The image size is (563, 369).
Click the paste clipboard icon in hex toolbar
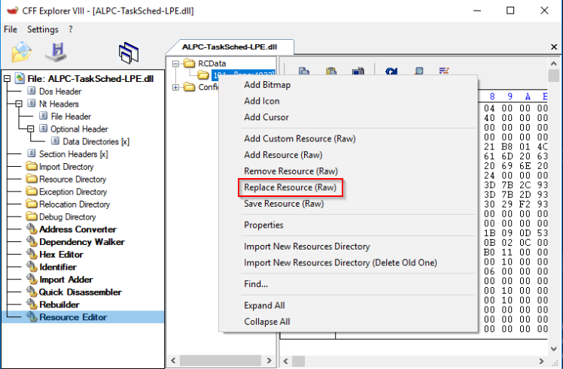(x=330, y=72)
